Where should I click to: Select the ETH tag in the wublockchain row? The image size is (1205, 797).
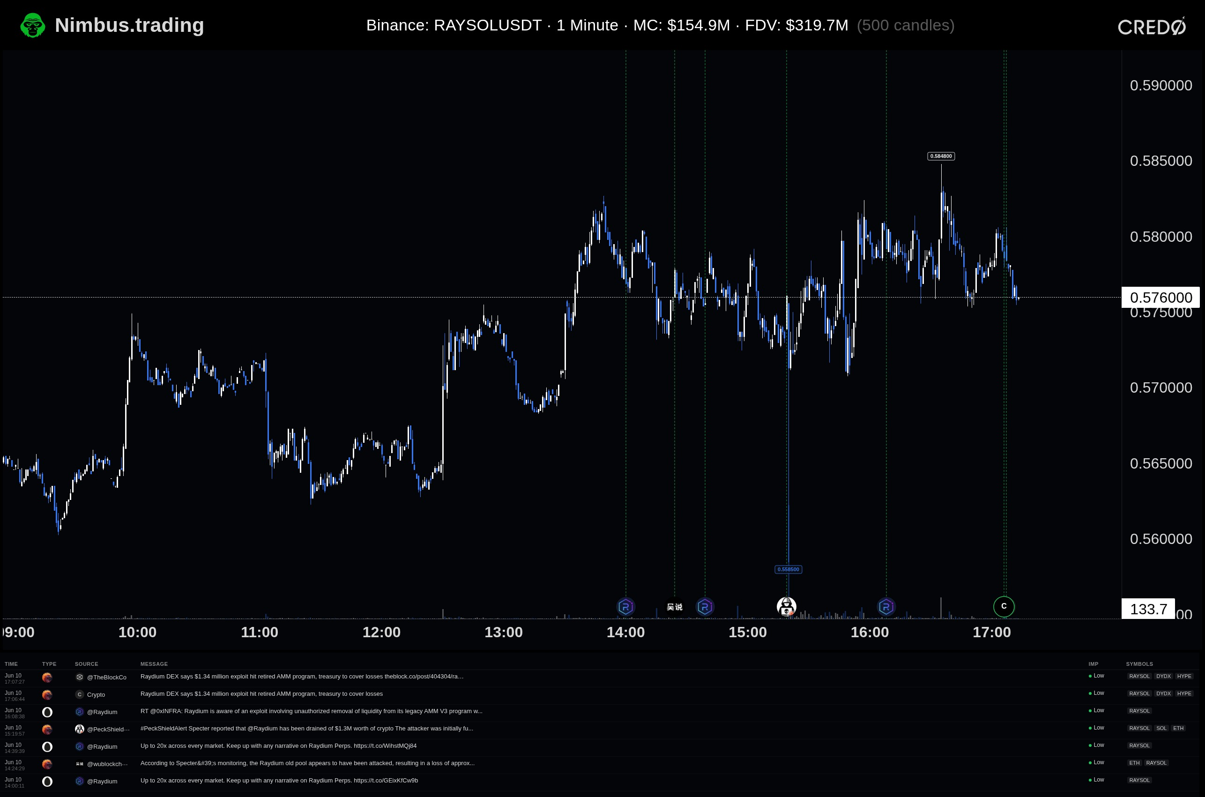[1134, 763]
